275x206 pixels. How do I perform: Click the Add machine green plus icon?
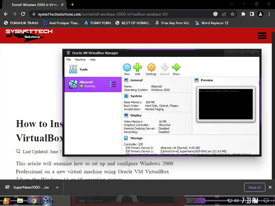137,67
